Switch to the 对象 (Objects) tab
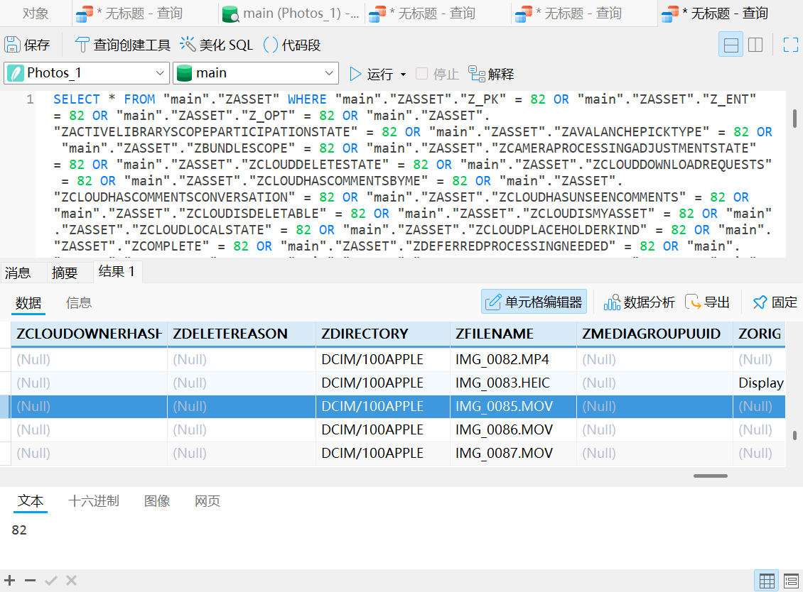Screen dimensions: 803x592 tap(36, 13)
